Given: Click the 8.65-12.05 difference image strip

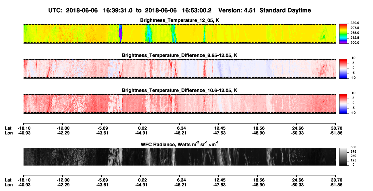Looking at the screenshot, I should pyautogui.click(x=179, y=69).
